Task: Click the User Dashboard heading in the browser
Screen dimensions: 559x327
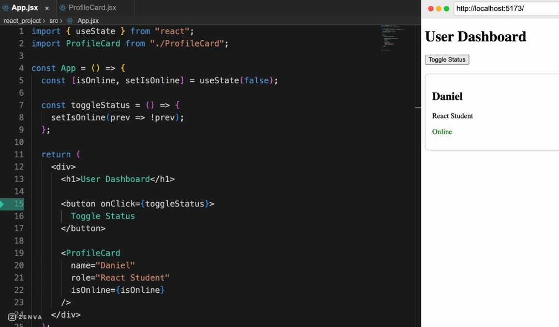Action: coord(476,37)
